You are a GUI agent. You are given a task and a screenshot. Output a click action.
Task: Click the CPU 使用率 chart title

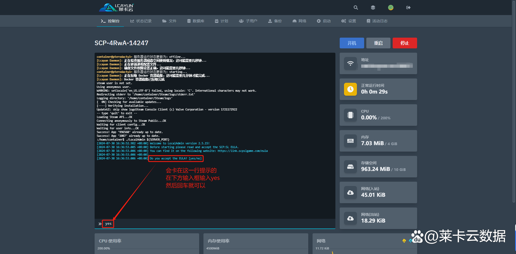[x=110, y=241]
